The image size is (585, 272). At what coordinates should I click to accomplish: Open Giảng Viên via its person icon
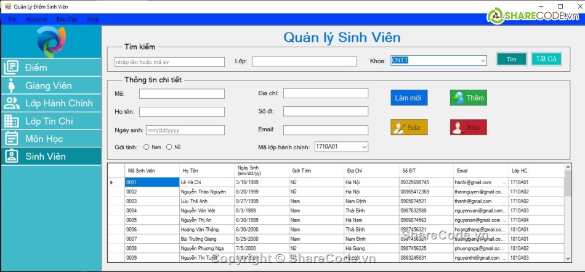[12, 85]
